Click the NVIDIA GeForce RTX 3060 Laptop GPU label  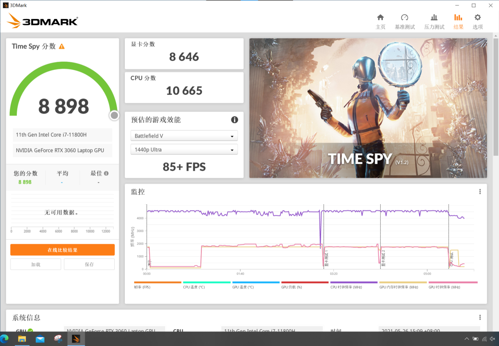click(60, 150)
